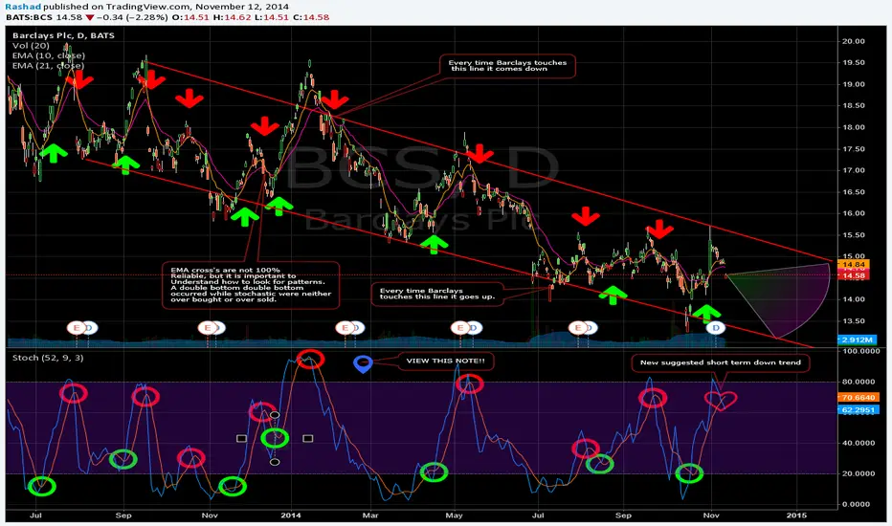Select the EMA (21, close) indicator legend

click(x=49, y=65)
